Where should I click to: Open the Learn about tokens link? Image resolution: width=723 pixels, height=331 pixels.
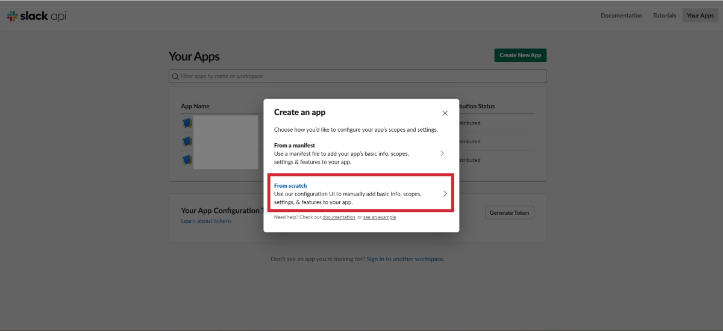coord(206,221)
